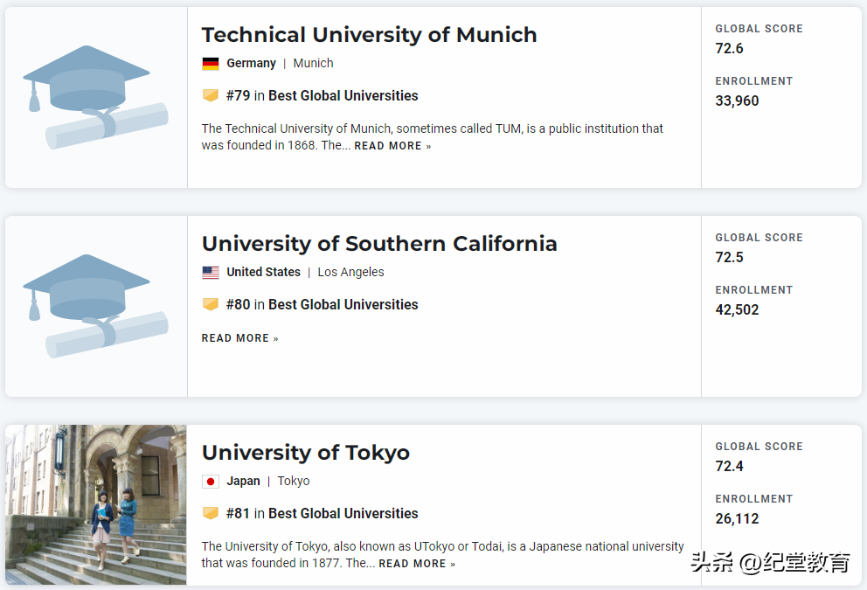Viewport: 867px width, 590px height.
Task: Click the ranking badge icon beside #80
Action: (211, 304)
